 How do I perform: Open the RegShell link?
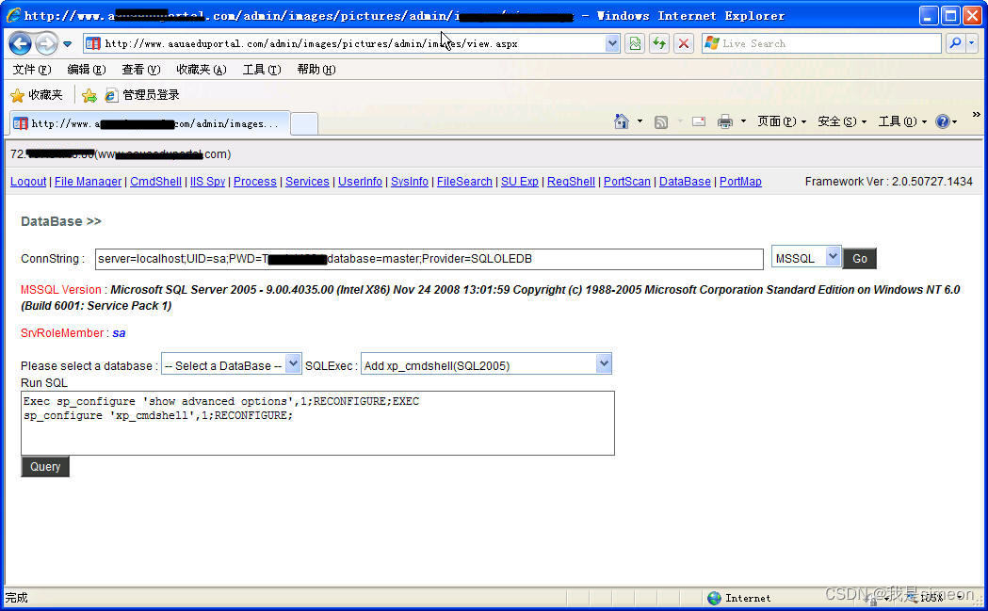point(571,182)
